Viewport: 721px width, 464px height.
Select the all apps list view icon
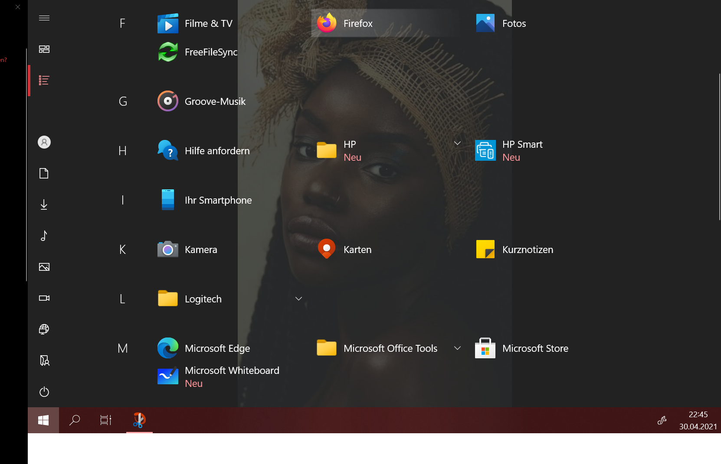[44, 81]
